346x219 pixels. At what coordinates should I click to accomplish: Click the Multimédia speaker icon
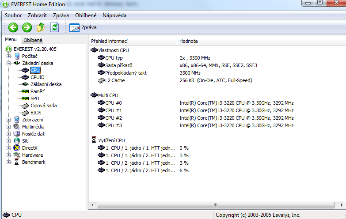coord(17,127)
